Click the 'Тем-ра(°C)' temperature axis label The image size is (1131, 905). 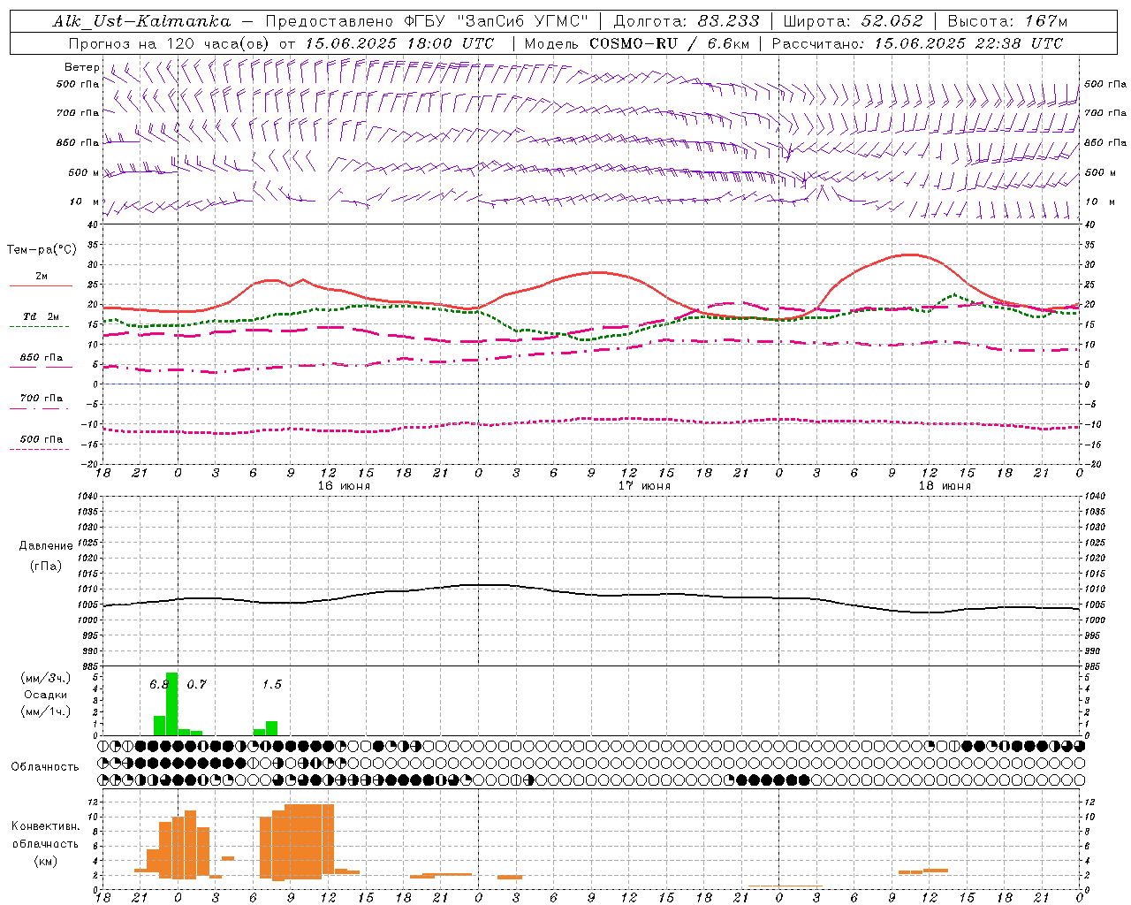[42, 250]
